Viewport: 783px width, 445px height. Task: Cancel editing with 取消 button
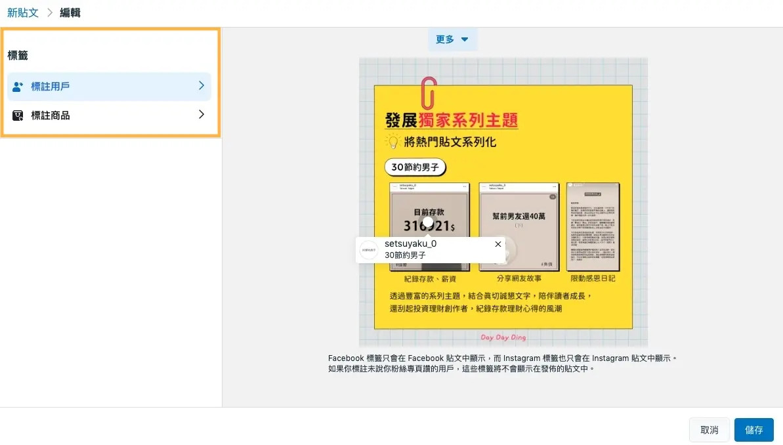point(709,429)
